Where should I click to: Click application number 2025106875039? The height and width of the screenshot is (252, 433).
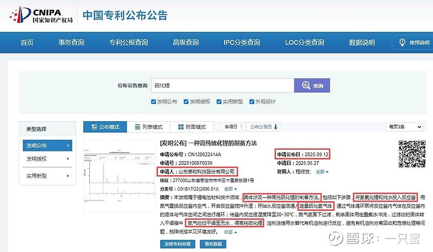195,163
